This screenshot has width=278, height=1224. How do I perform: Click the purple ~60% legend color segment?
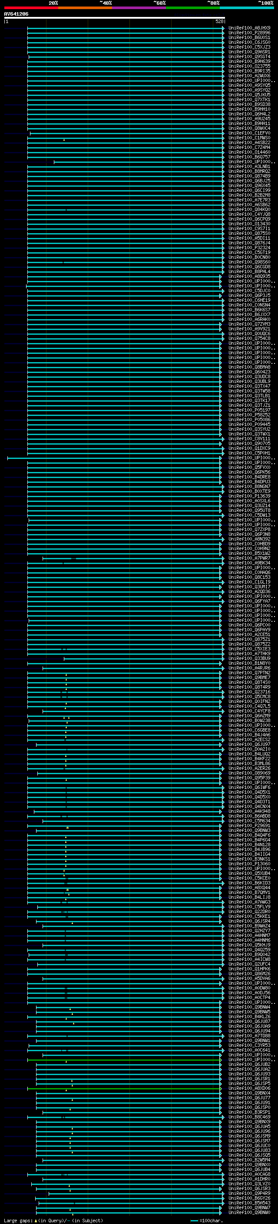tap(139, 8)
